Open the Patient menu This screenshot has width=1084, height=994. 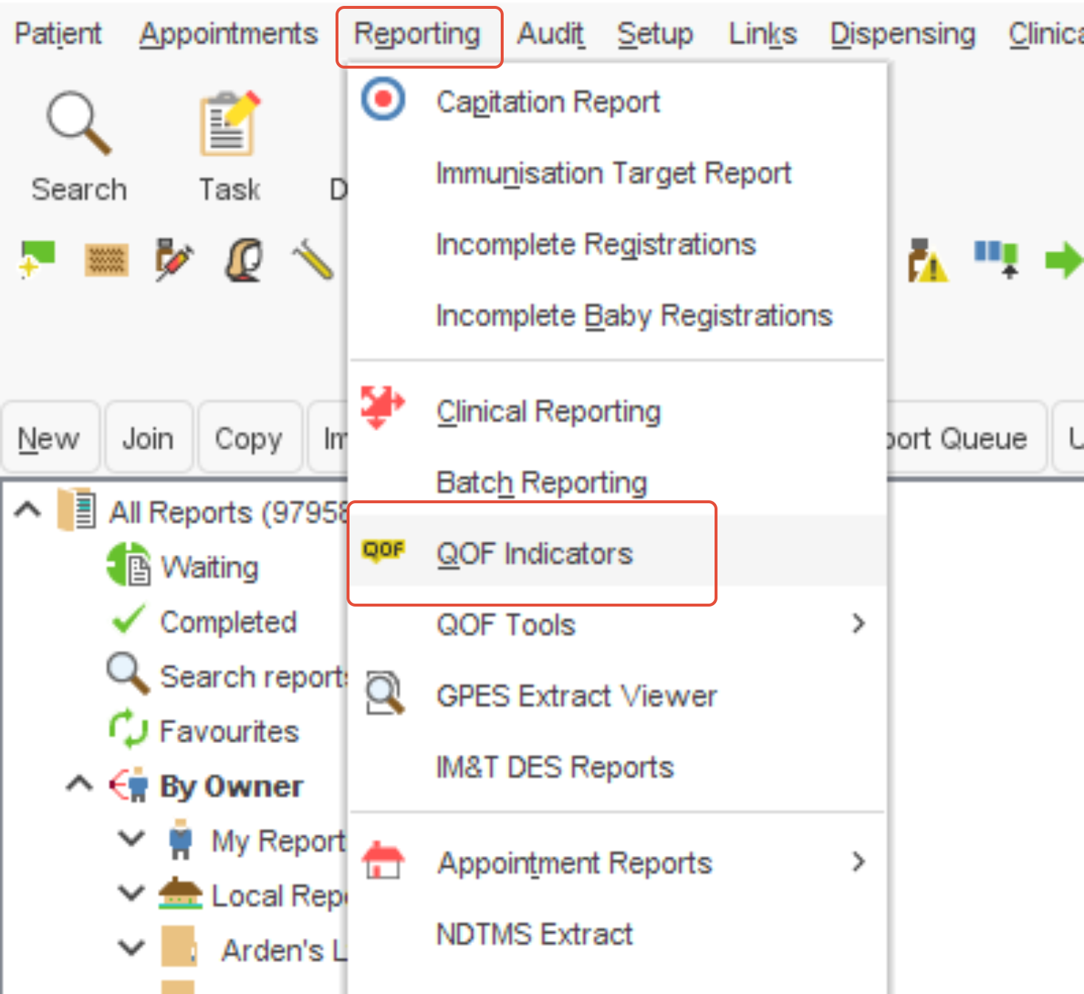coord(58,32)
